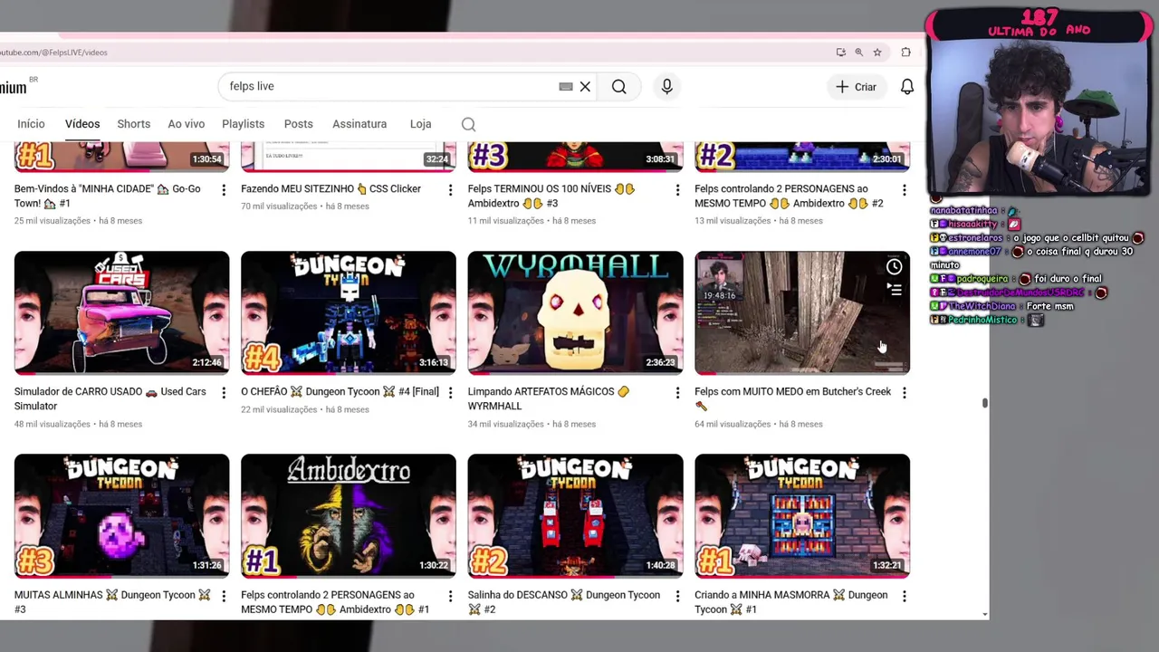This screenshot has width=1159, height=652.
Task: Open the Ao vivo tab
Action: coord(186,124)
